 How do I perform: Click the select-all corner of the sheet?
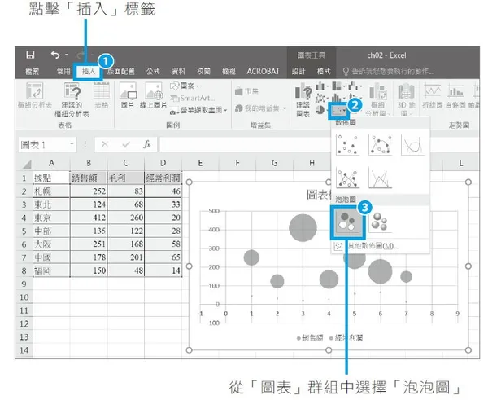pos(26,164)
